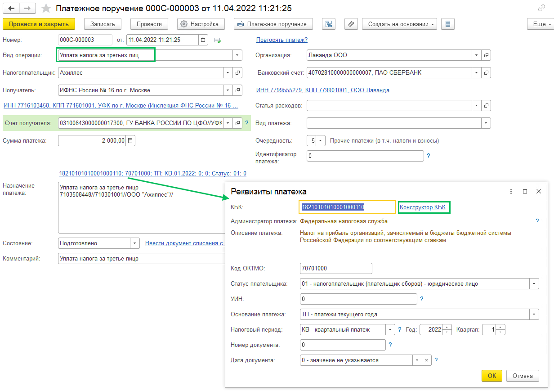Show help for Налоговый период

[399, 330]
